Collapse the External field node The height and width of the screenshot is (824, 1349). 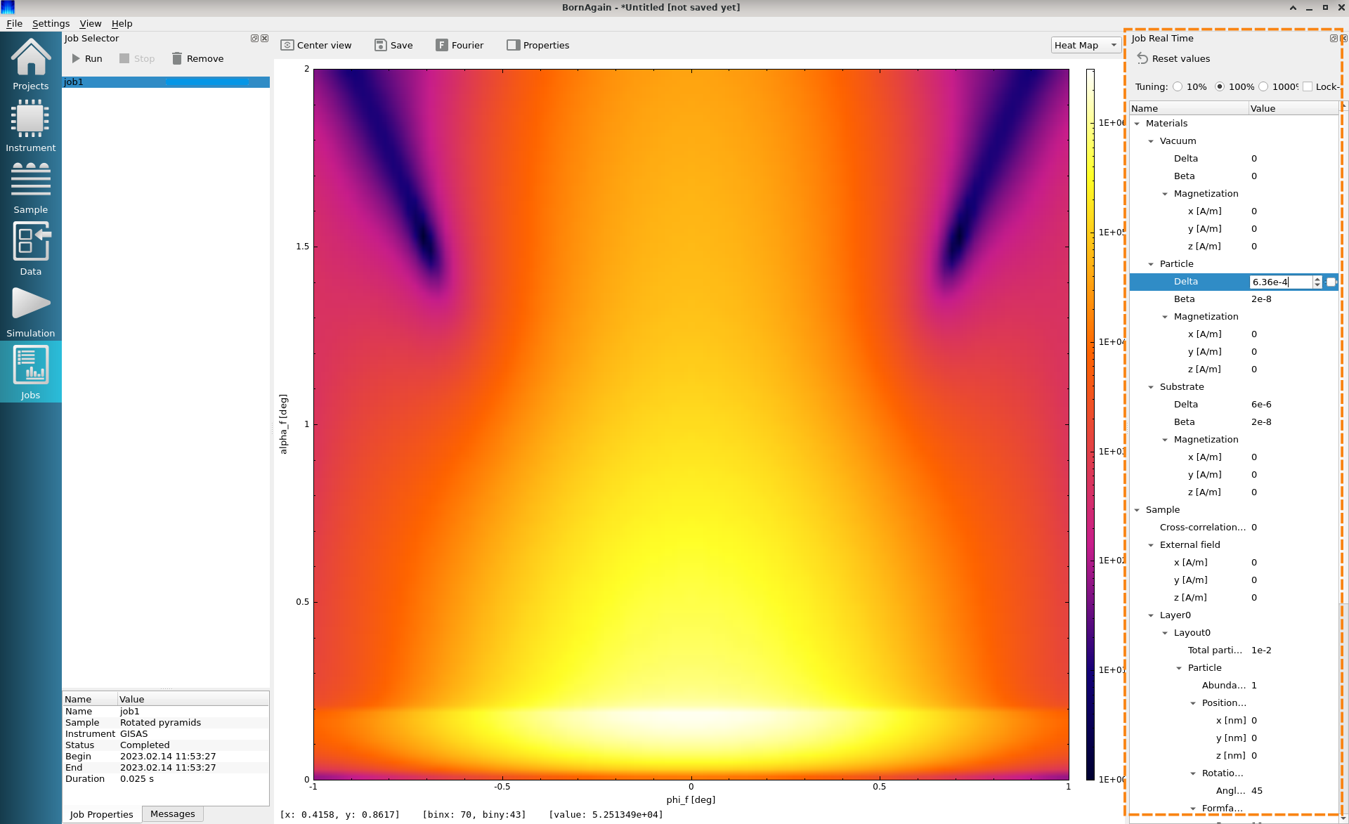(1151, 545)
